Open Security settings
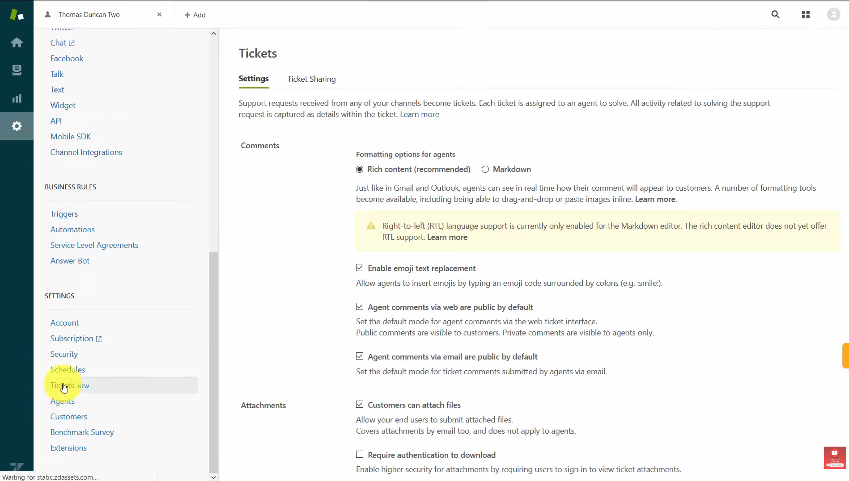Image resolution: width=849 pixels, height=481 pixels. click(64, 354)
